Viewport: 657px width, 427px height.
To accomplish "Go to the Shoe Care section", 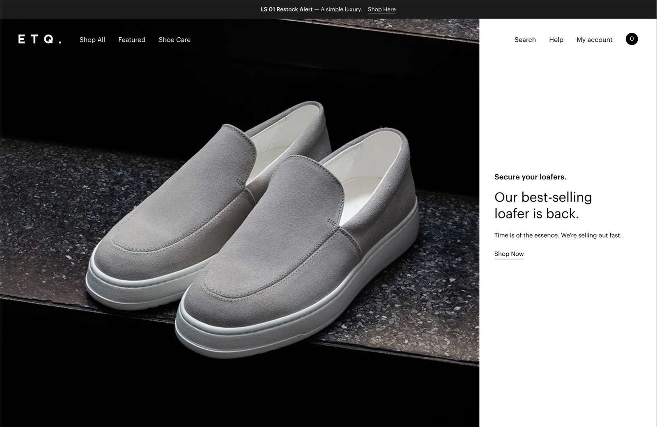I will click(175, 40).
